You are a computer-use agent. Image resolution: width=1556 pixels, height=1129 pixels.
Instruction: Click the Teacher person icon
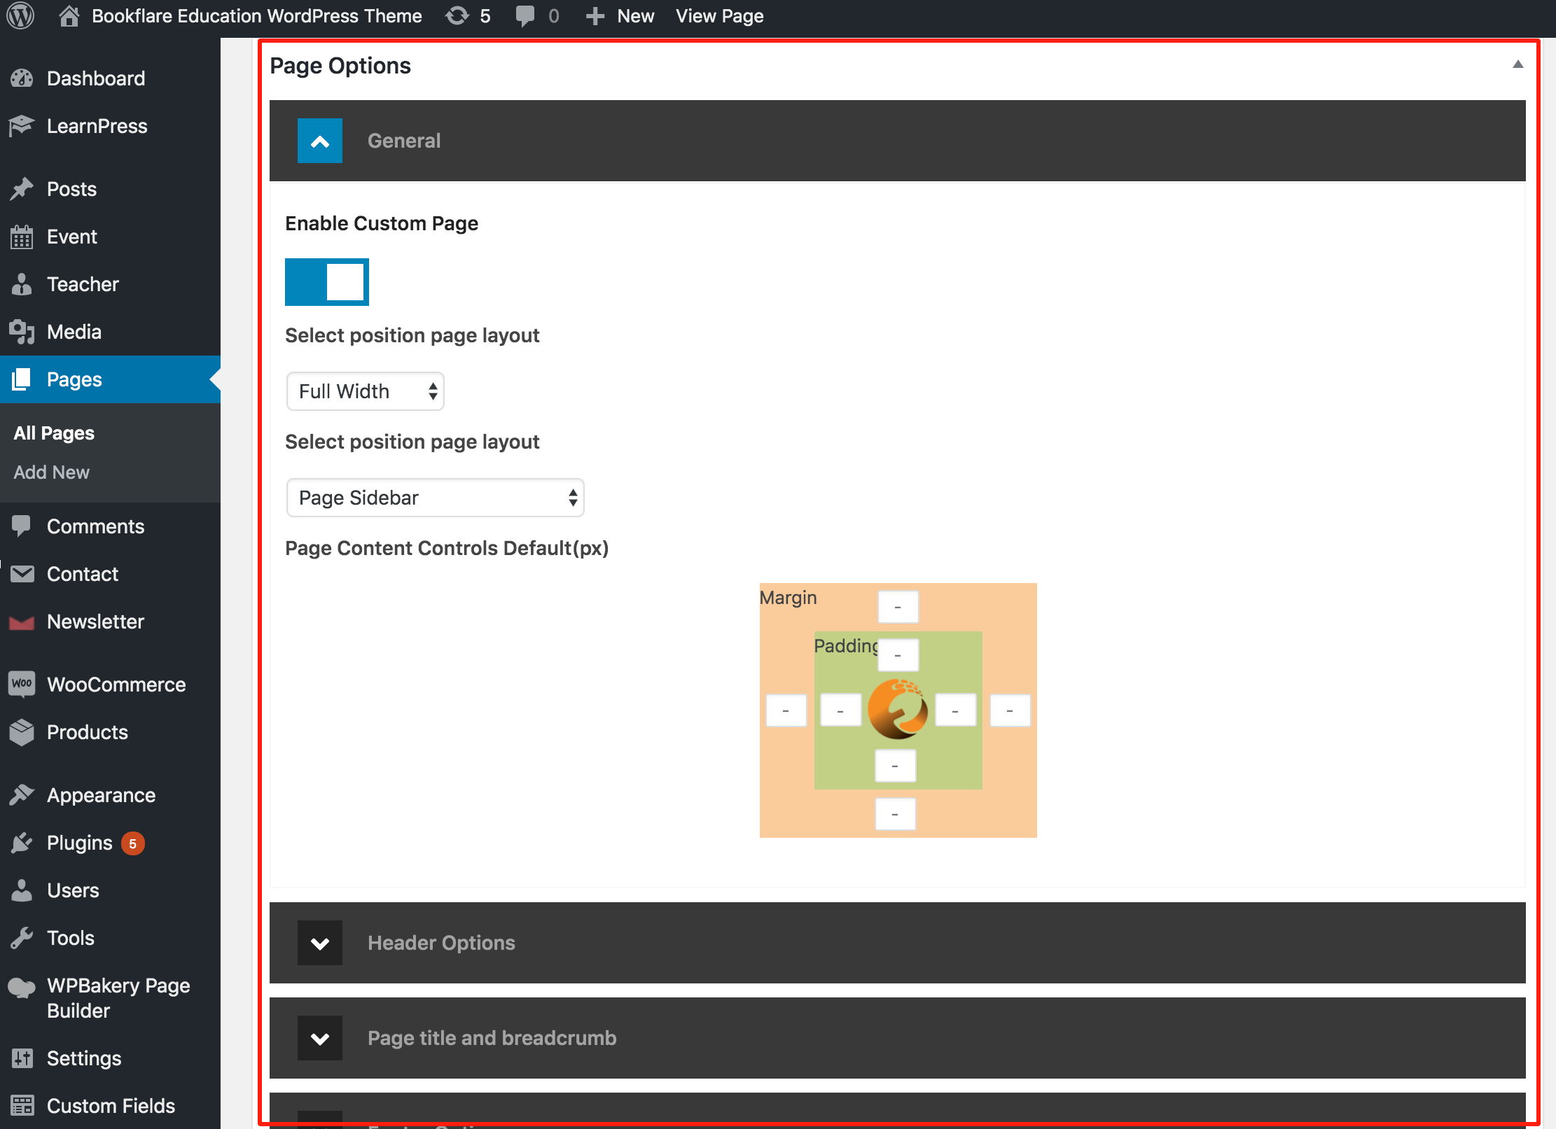click(x=22, y=284)
